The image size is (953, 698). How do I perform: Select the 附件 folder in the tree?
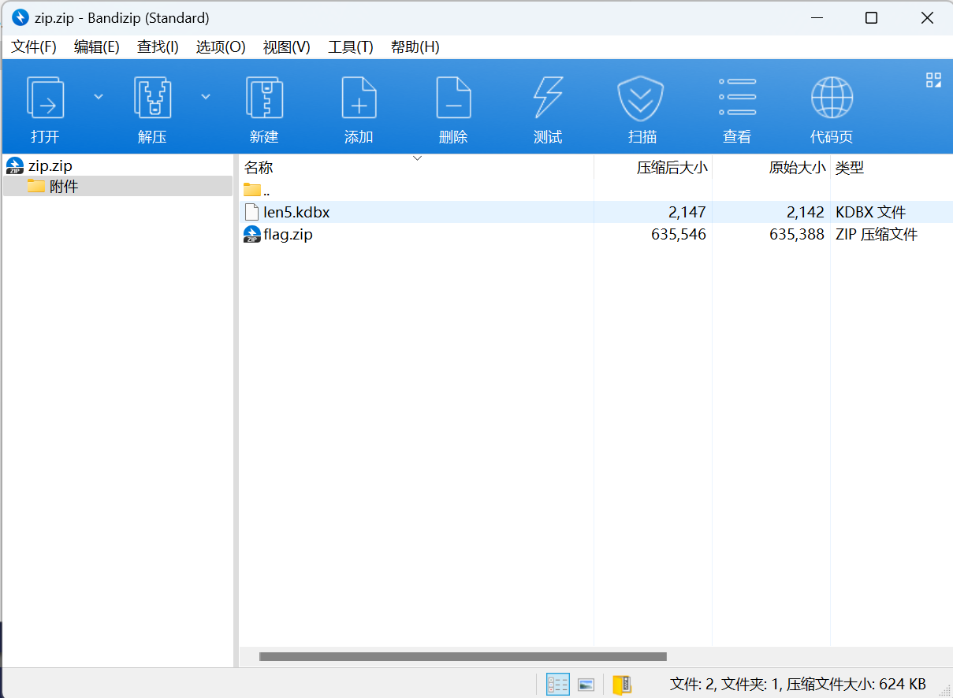pyautogui.click(x=118, y=187)
